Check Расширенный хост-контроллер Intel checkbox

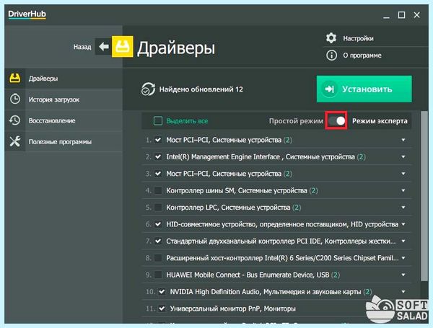coord(158,258)
